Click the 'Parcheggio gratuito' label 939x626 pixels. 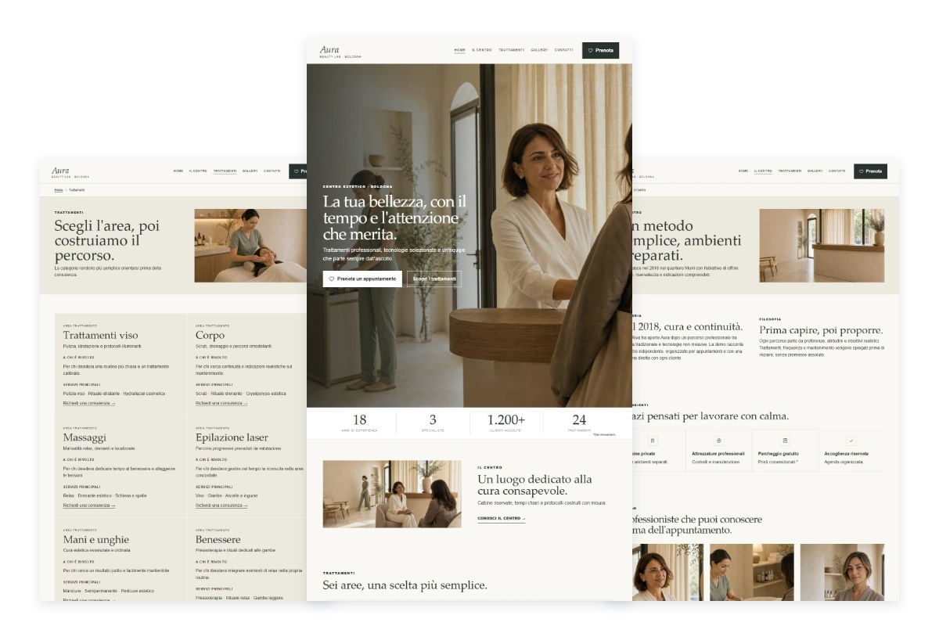[x=779, y=454]
